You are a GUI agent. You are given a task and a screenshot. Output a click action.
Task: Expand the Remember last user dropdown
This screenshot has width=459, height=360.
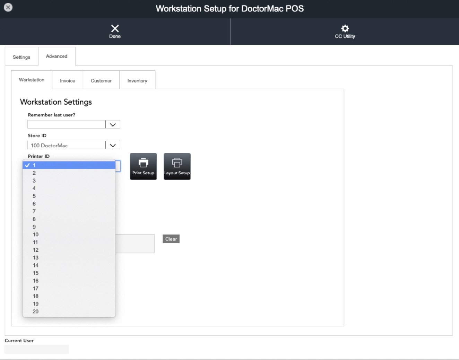(113, 124)
